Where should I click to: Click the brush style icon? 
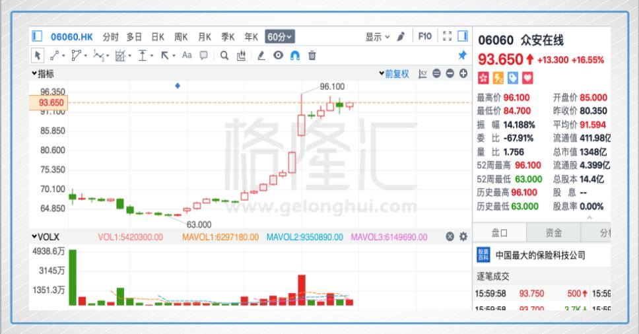coord(401,37)
